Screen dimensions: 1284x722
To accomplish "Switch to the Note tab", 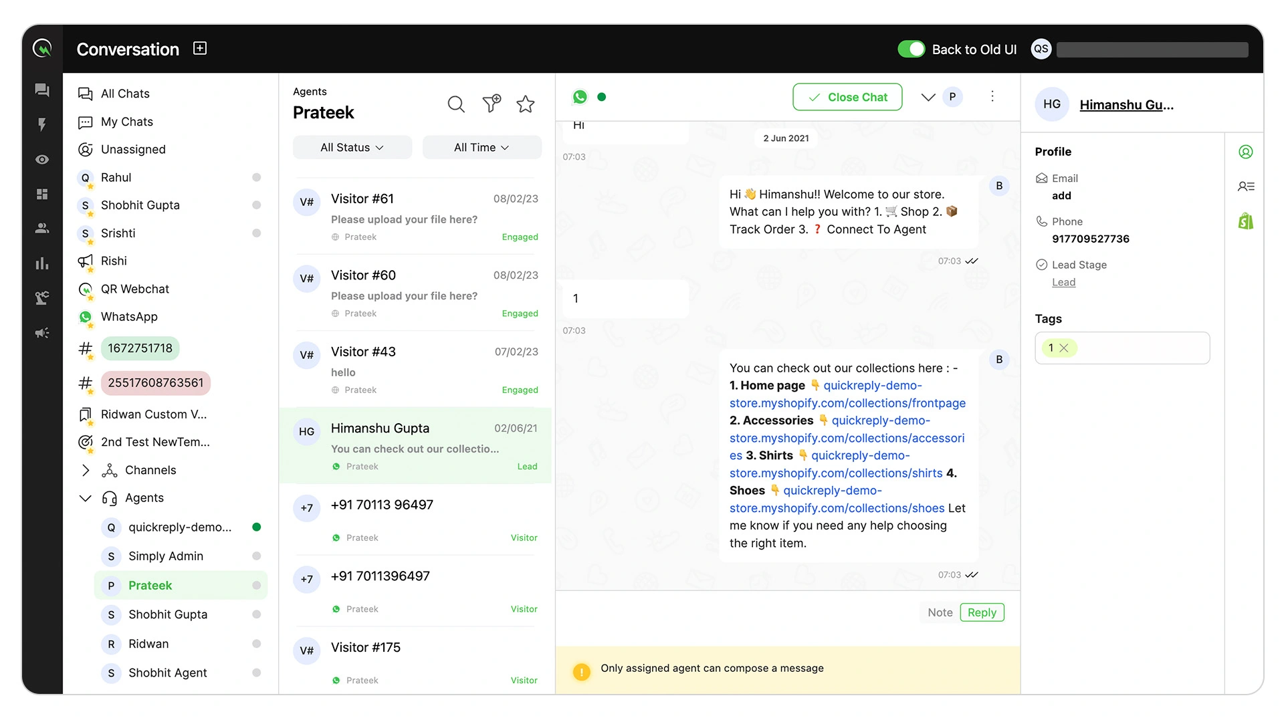I will [x=940, y=612].
